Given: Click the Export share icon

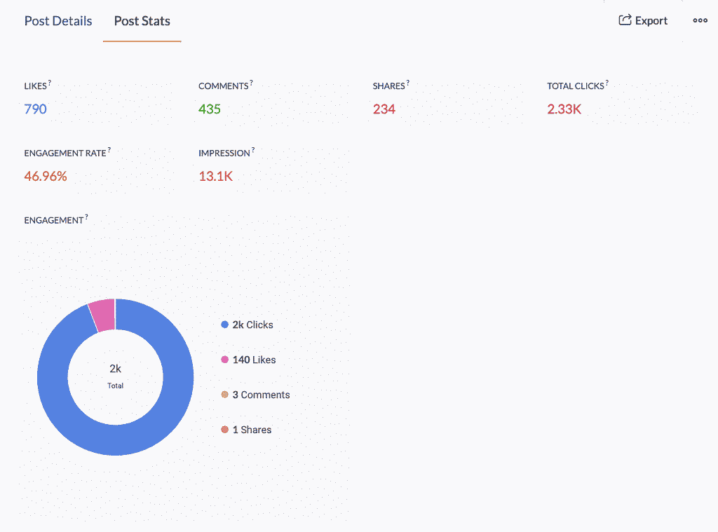Looking at the screenshot, I should [x=625, y=20].
